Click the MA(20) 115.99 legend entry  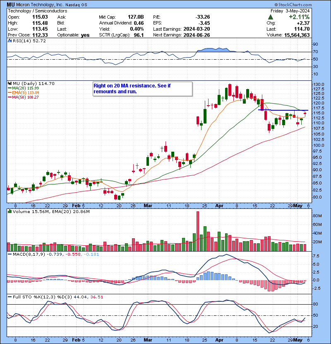[24, 88]
